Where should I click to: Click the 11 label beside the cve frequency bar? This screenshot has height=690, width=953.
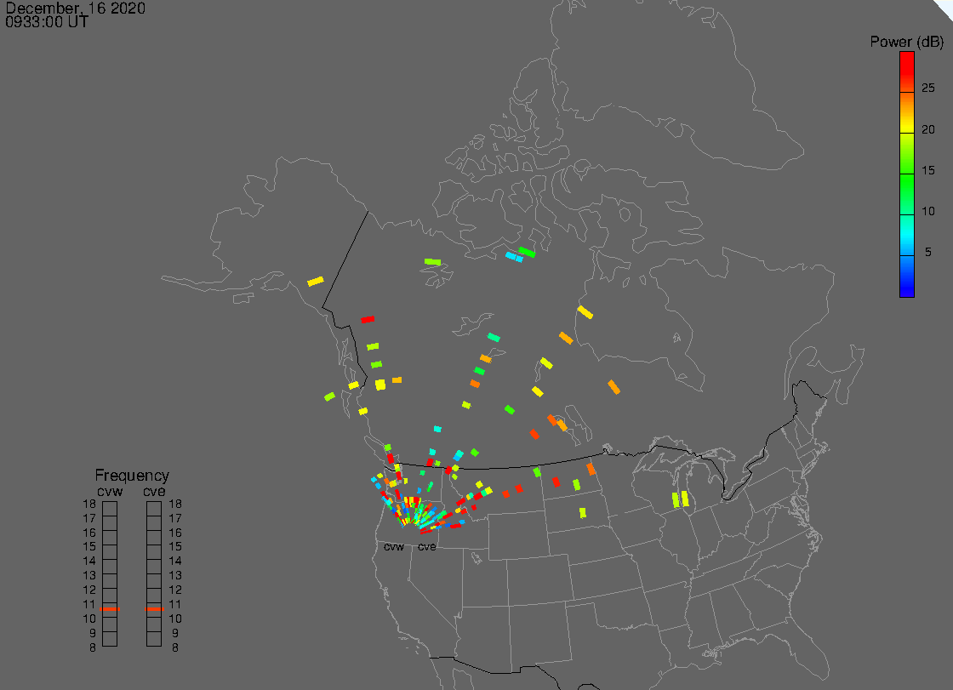(175, 604)
